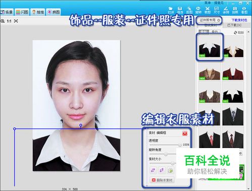Image resolution: width=252 pixels, height=191 pixels.
Task: Choose the black suit with pink tie
Action: (210, 138)
